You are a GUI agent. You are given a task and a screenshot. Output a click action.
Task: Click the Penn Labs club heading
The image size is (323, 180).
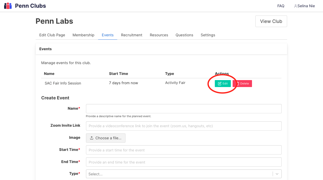[x=54, y=21]
